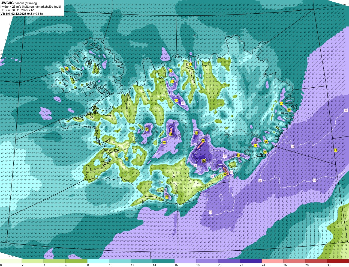
Task: Click the pale yellow 0–2 legend swatch
Action: [x=11, y=261]
